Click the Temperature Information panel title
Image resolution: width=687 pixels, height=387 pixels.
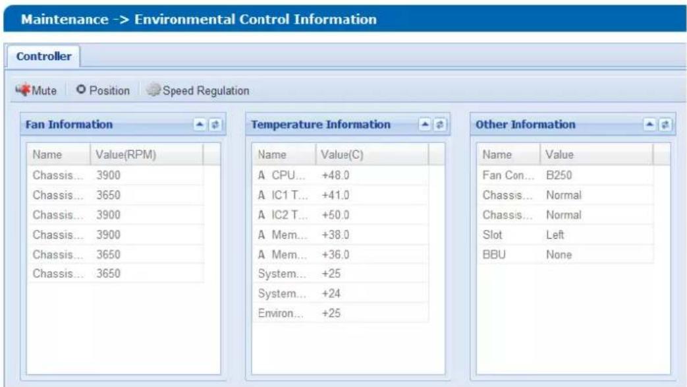tap(321, 125)
